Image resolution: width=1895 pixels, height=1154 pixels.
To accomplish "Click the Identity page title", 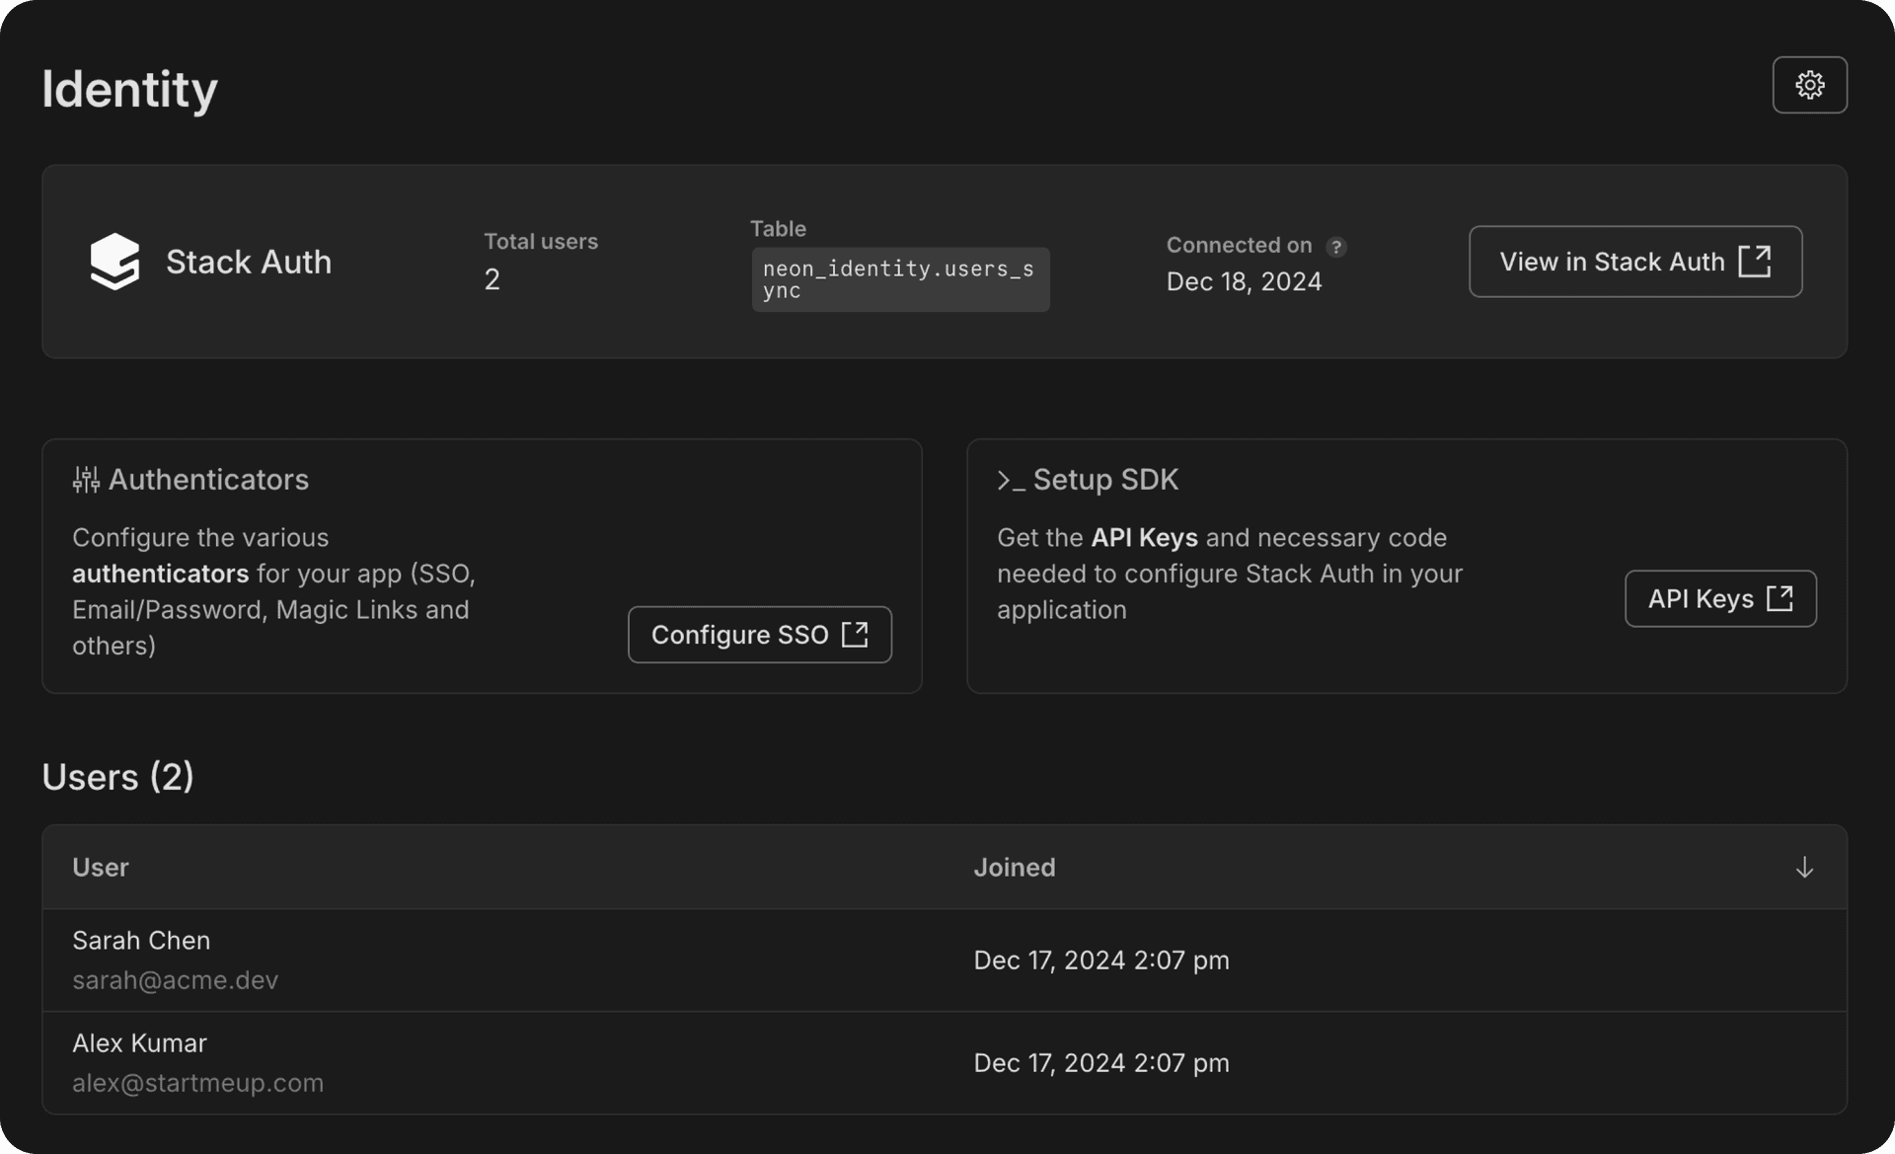I will coord(129,89).
